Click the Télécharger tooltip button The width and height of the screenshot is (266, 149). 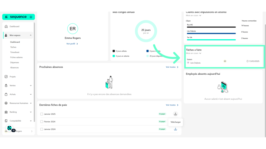[x=176, y=122]
